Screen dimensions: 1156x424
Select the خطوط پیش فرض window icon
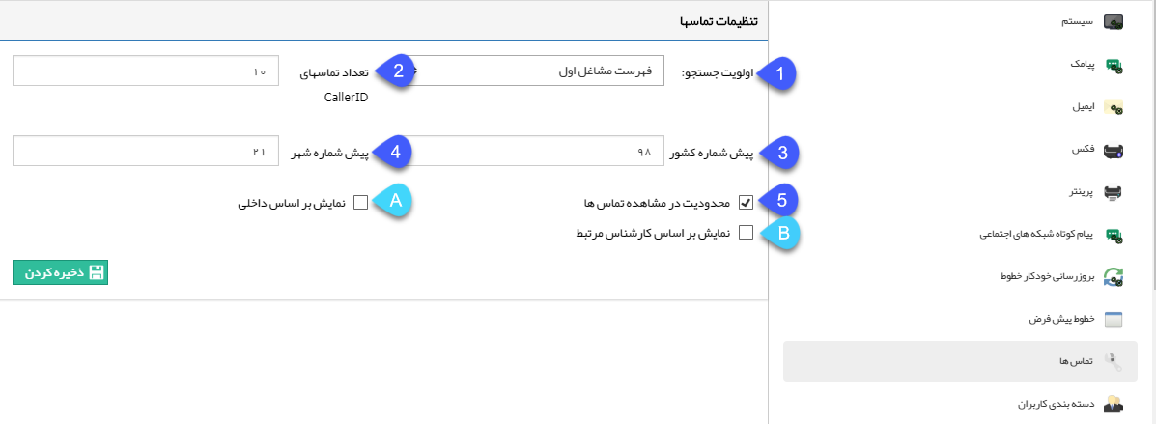click(1113, 320)
